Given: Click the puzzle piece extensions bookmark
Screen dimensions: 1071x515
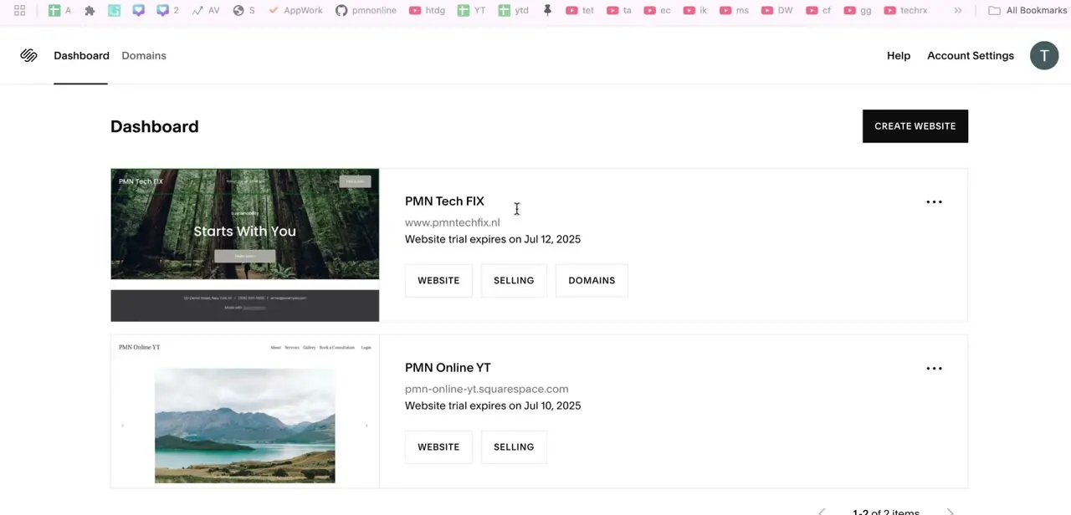Looking at the screenshot, I should (x=90, y=10).
